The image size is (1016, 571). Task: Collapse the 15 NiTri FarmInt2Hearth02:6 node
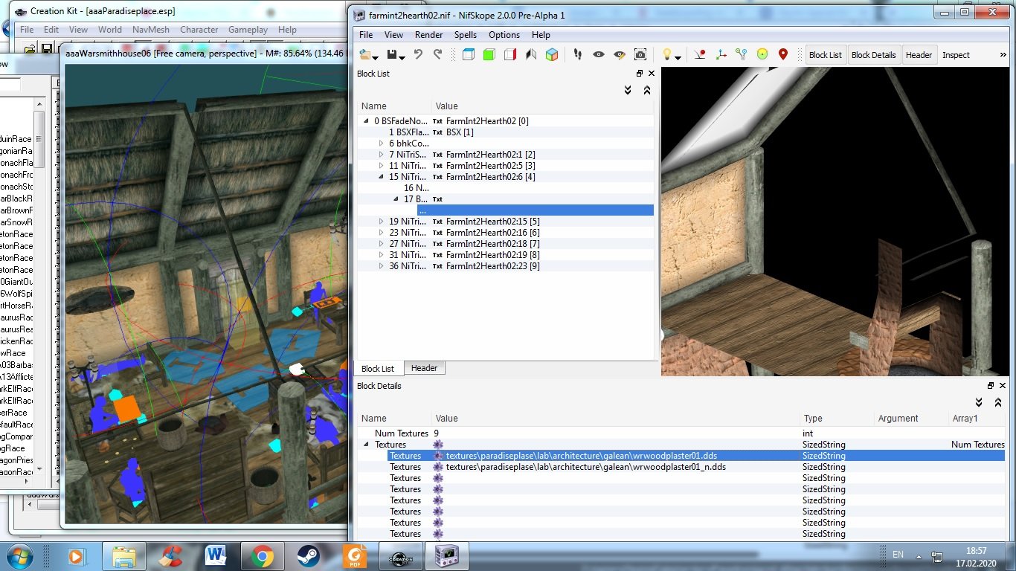(x=382, y=177)
